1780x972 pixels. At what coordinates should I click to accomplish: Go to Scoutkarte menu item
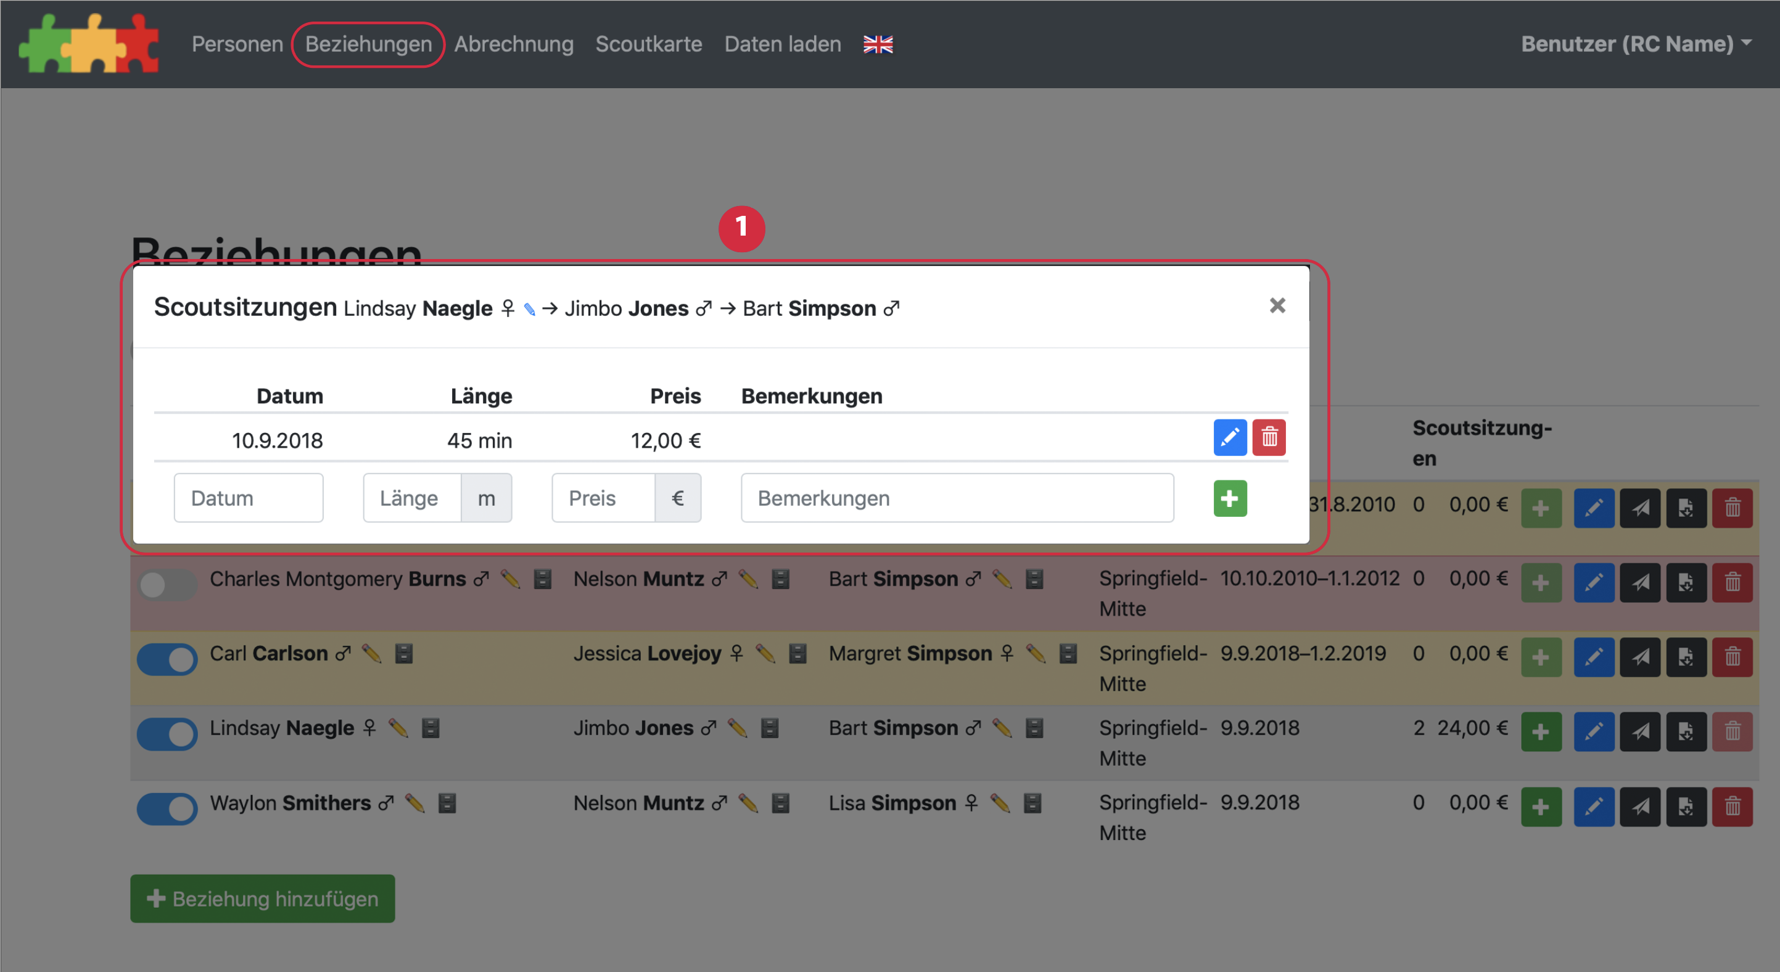pyautogui.click(x=648, y=44)
